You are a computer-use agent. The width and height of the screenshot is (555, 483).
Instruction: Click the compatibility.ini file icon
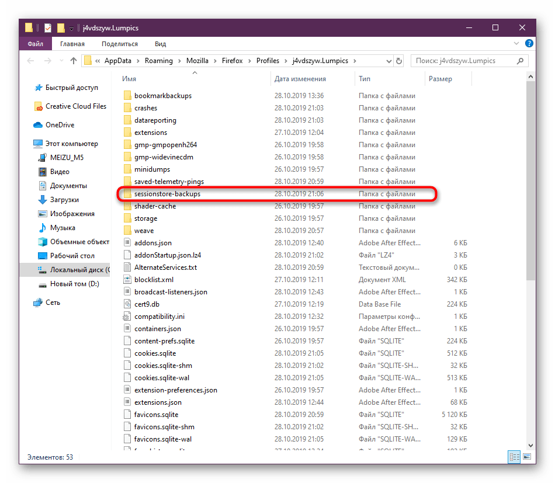tap(128, 316)
